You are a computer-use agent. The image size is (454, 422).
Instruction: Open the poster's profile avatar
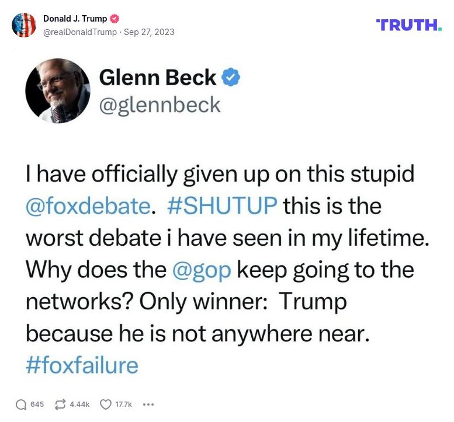point(24,25)
